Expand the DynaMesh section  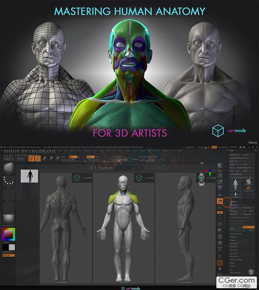pos(234,250)
